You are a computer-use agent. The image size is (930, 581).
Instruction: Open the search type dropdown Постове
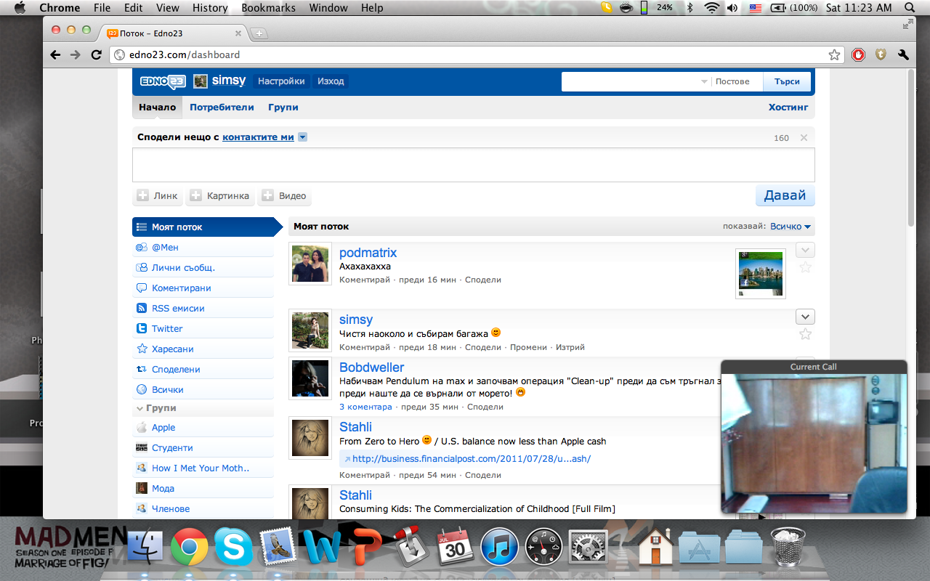coord(732,81)
